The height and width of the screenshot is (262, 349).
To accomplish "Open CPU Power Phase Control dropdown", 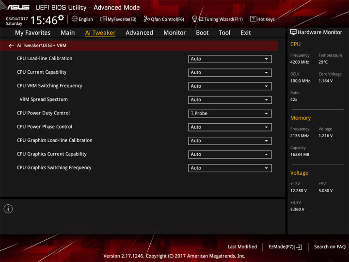I will click(230, 127).
